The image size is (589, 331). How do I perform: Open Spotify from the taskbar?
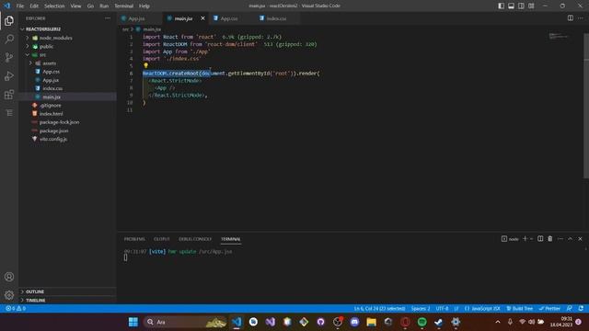pyautogui.click(x=422, y=322)
